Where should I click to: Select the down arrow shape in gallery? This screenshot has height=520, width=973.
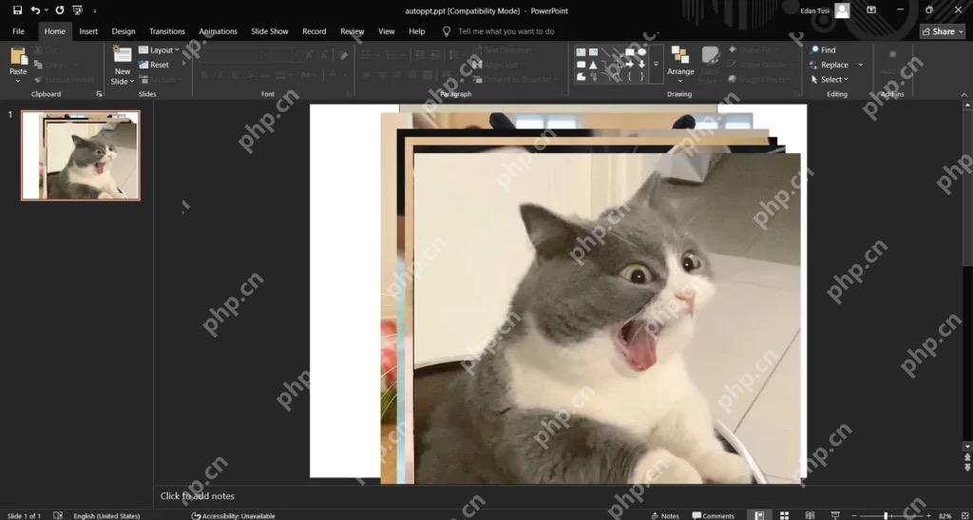click(641, 65)
